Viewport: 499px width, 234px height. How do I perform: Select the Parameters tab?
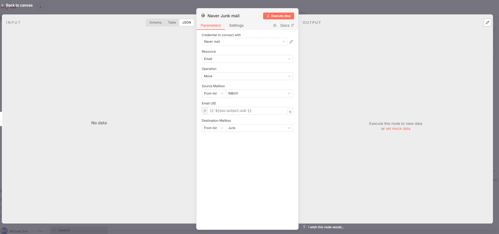click(x=211, y=25)
